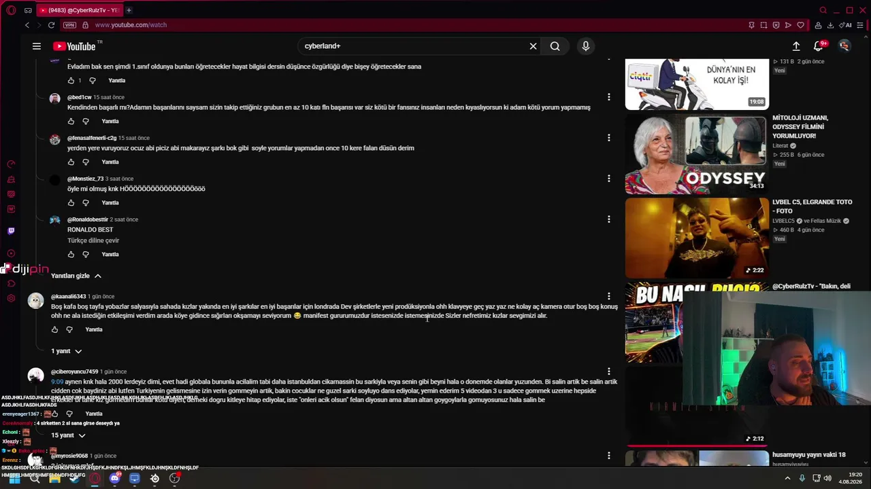Screen dimensions: 871x489
Task: Collapse replies with 'Yanıtları gizle'
Action: point(76,276)
